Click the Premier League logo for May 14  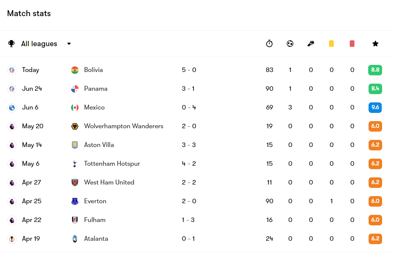pyautogui.click(x=12, y=145)
